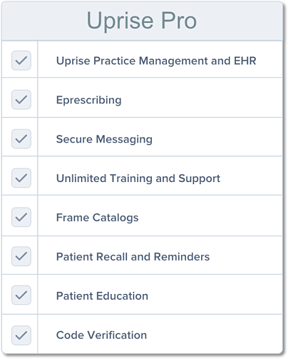Uncheck the Code Verification checkbox

coord(21,335)
